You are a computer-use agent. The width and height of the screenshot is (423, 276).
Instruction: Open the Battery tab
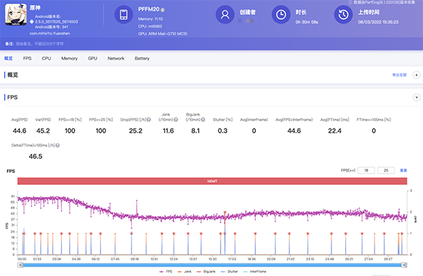pyautogui.click(x=142, y=59)
